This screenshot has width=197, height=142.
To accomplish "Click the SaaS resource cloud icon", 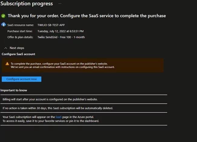I will (4, 24).
